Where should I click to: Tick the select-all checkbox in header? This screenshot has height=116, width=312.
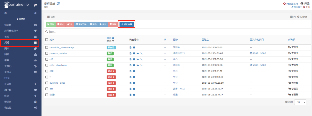coord(47,40)
